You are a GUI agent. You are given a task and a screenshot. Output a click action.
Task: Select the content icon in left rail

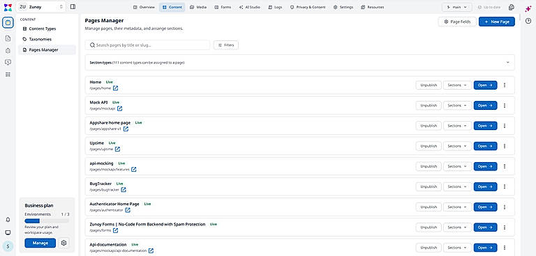pyautogui.click(x=8, y=23)
